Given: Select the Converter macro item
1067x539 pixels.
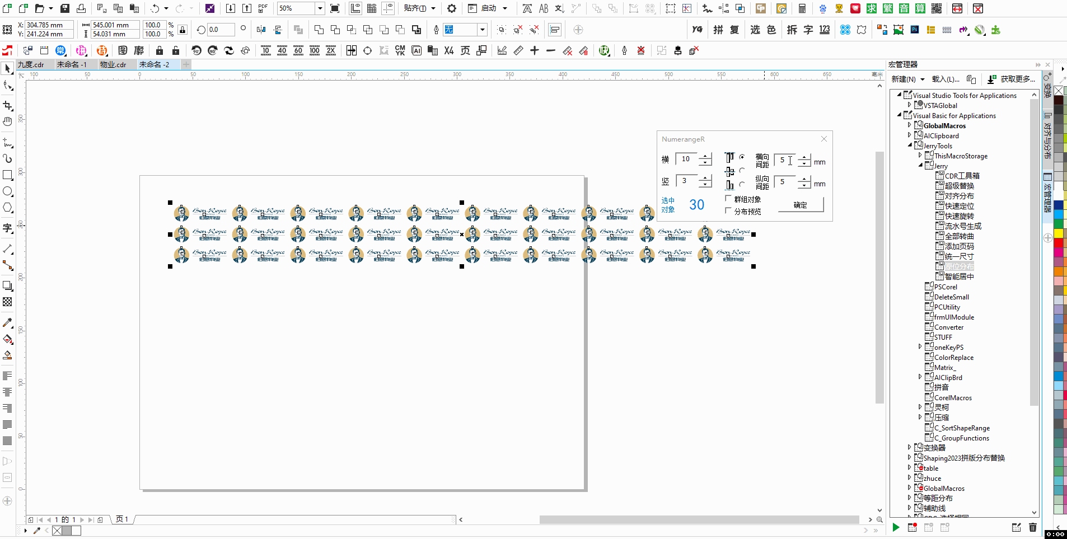Looking at the screenshot, I should pyautogui.click(x=949, y=327).
